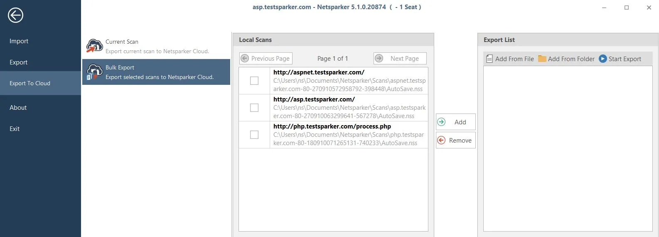
Task: Click the Bulk Export cloud icon
Action: click(94, 72)
